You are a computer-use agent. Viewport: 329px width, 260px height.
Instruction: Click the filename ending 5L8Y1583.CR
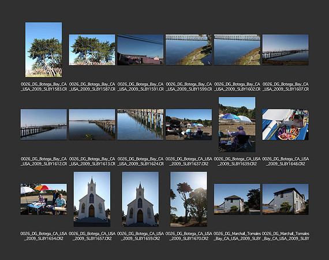click(44, 87)
